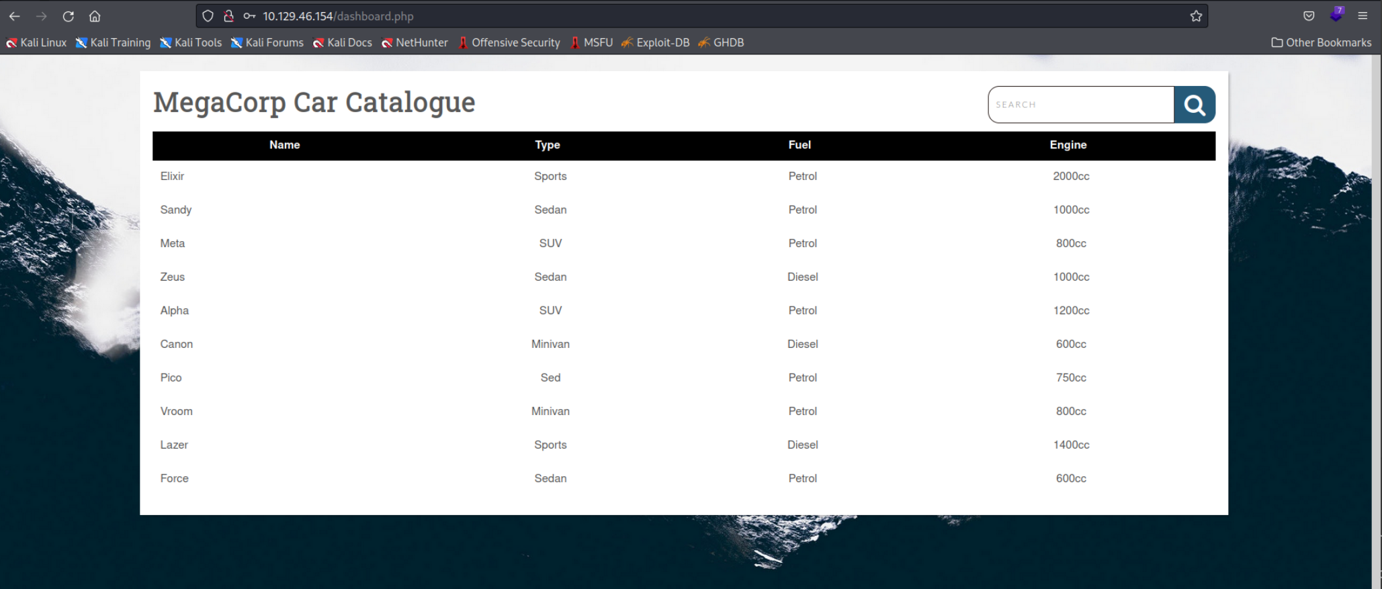Open Kali Docs bookmark
The image size is (1382, 589).
[343, 42]
